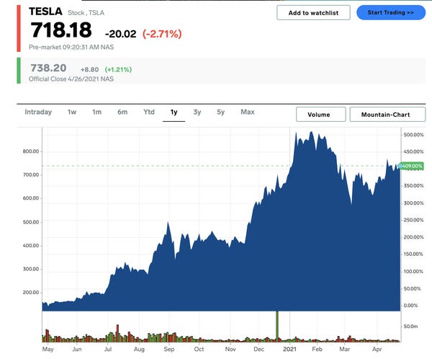This screenshot has height=359, width=432.
Task: Toggle the Volume button
Action: tap(320, 114)
